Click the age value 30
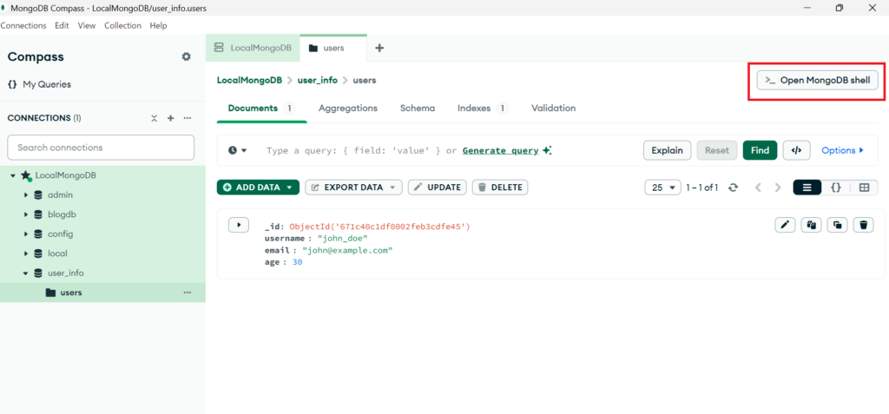 coord(297,262)
